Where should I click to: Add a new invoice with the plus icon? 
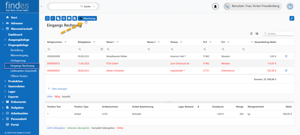coord(53,18)
